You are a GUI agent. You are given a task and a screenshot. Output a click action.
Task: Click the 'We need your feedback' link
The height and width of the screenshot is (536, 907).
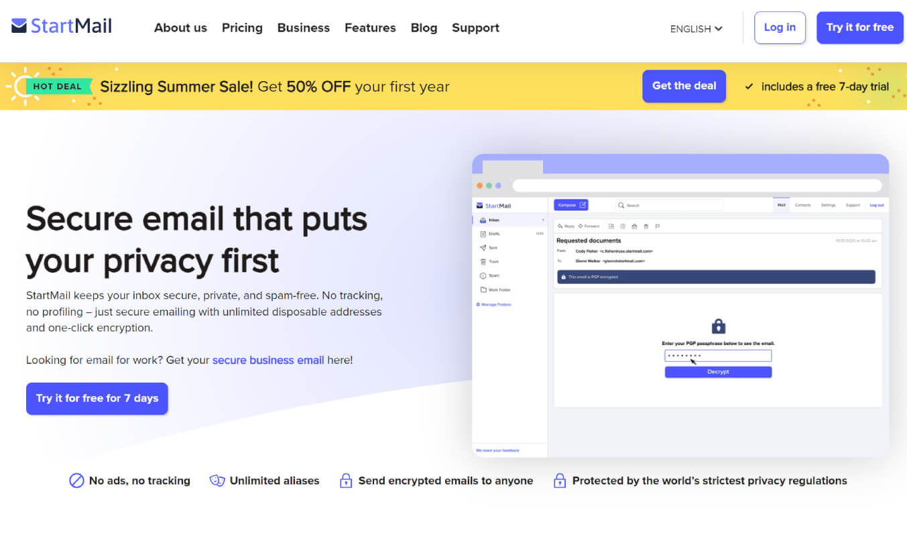497,450
